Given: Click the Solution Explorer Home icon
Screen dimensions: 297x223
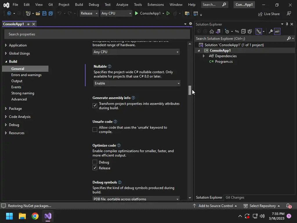Looking at the screenshot, I should 211,31.
